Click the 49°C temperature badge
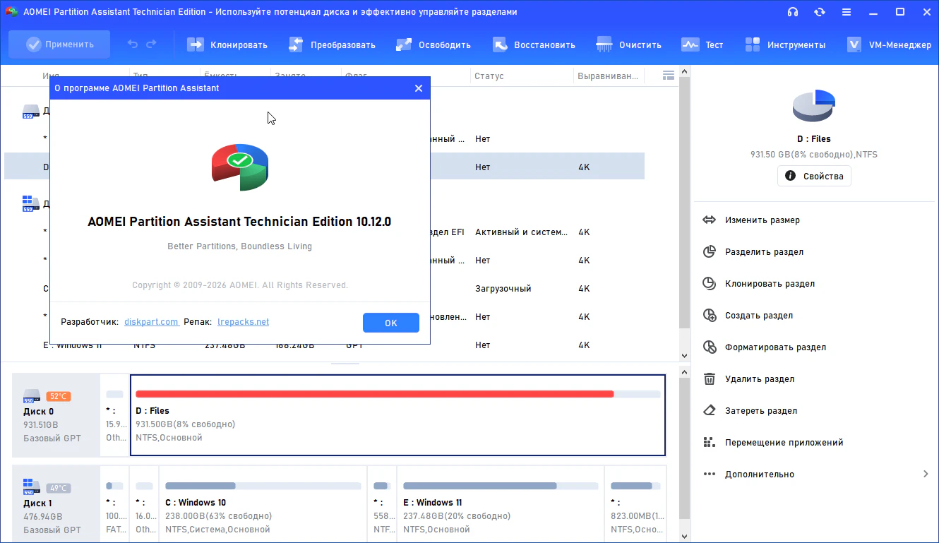 click(x=59, y=488)
